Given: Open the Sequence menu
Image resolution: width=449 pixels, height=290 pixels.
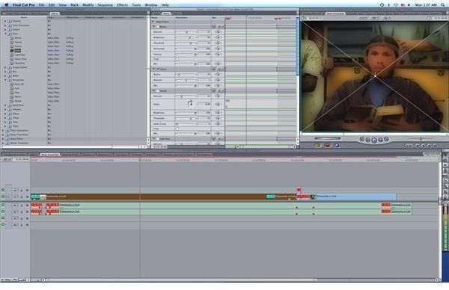Looking at the screenshot, I should point(105,5).
